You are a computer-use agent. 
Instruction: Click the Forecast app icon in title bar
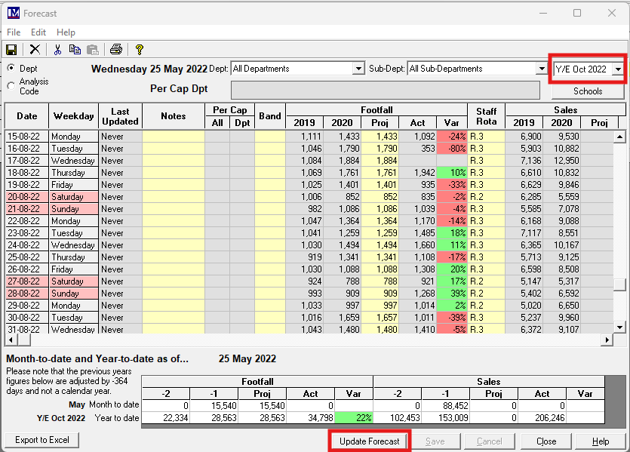[x=13, y=13]
